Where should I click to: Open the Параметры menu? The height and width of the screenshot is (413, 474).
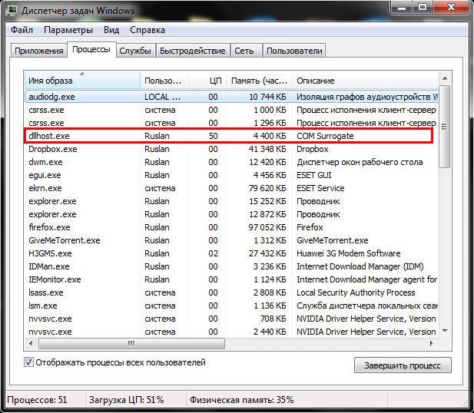68,30
